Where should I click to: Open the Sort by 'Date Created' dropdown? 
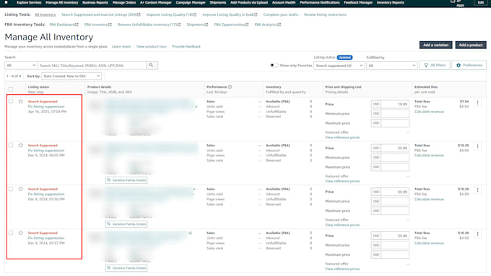point(71,76)
